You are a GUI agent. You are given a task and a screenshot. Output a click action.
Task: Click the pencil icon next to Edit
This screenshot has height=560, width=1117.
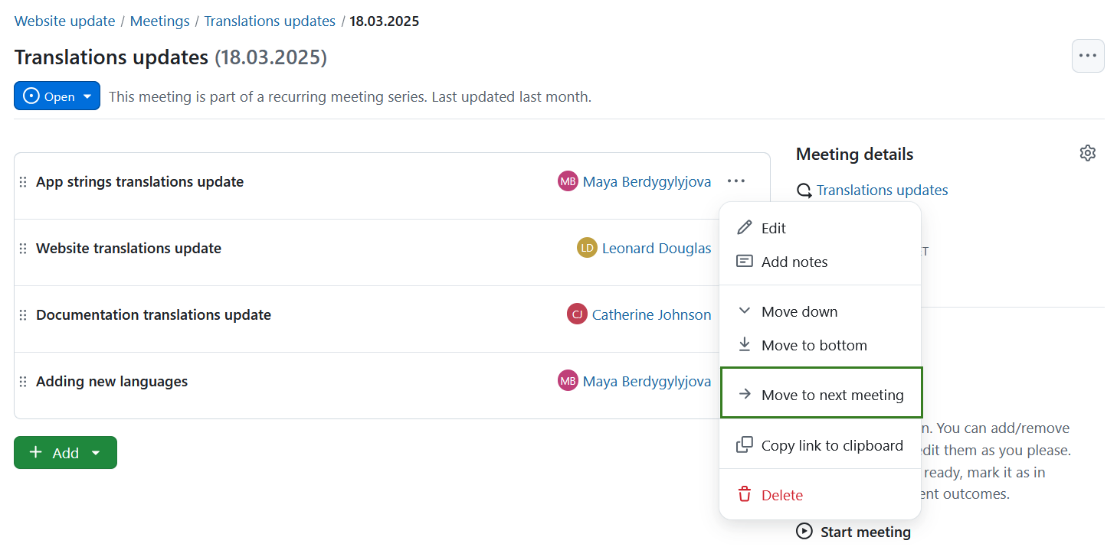[x=744, y=227]
